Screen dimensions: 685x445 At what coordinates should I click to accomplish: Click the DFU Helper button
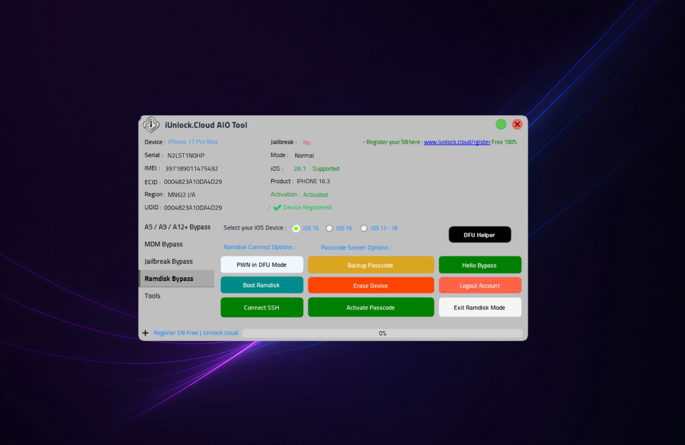click(479, 234)
